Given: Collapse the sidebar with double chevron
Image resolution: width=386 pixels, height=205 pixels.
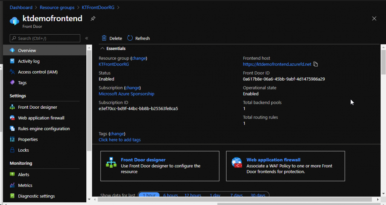Looking at the screenshot, I should tap(87, 38).
